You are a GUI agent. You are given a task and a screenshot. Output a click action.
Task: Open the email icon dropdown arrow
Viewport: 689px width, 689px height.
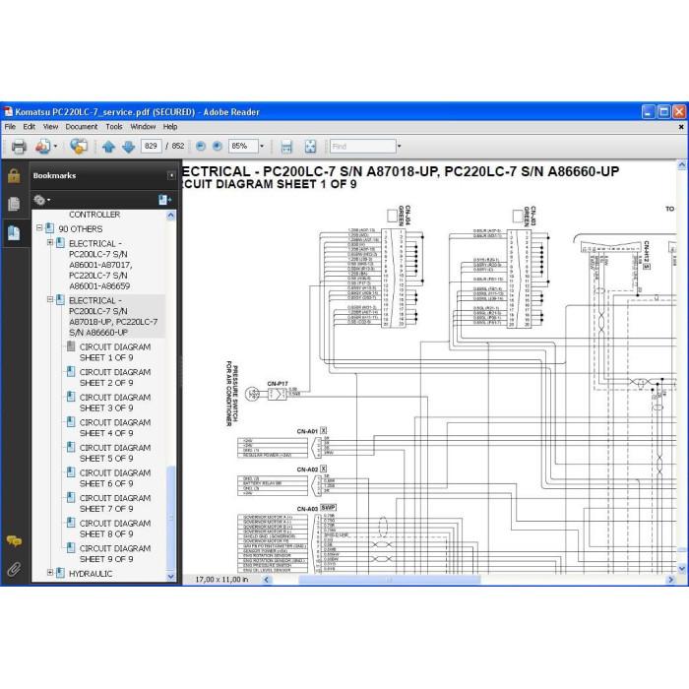[55, 147]
